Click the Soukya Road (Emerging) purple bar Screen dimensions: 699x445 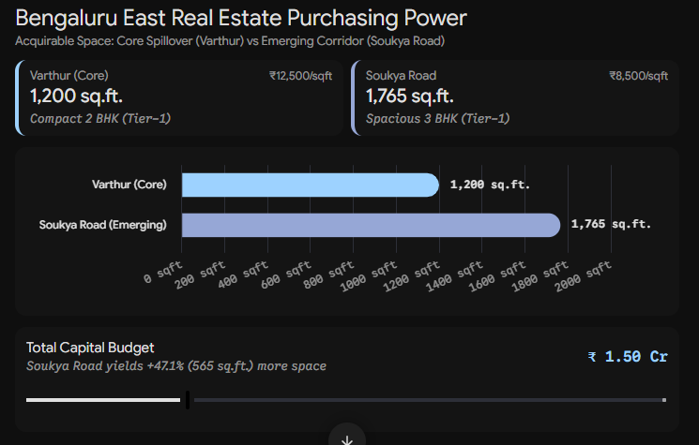tap(371, 225)
